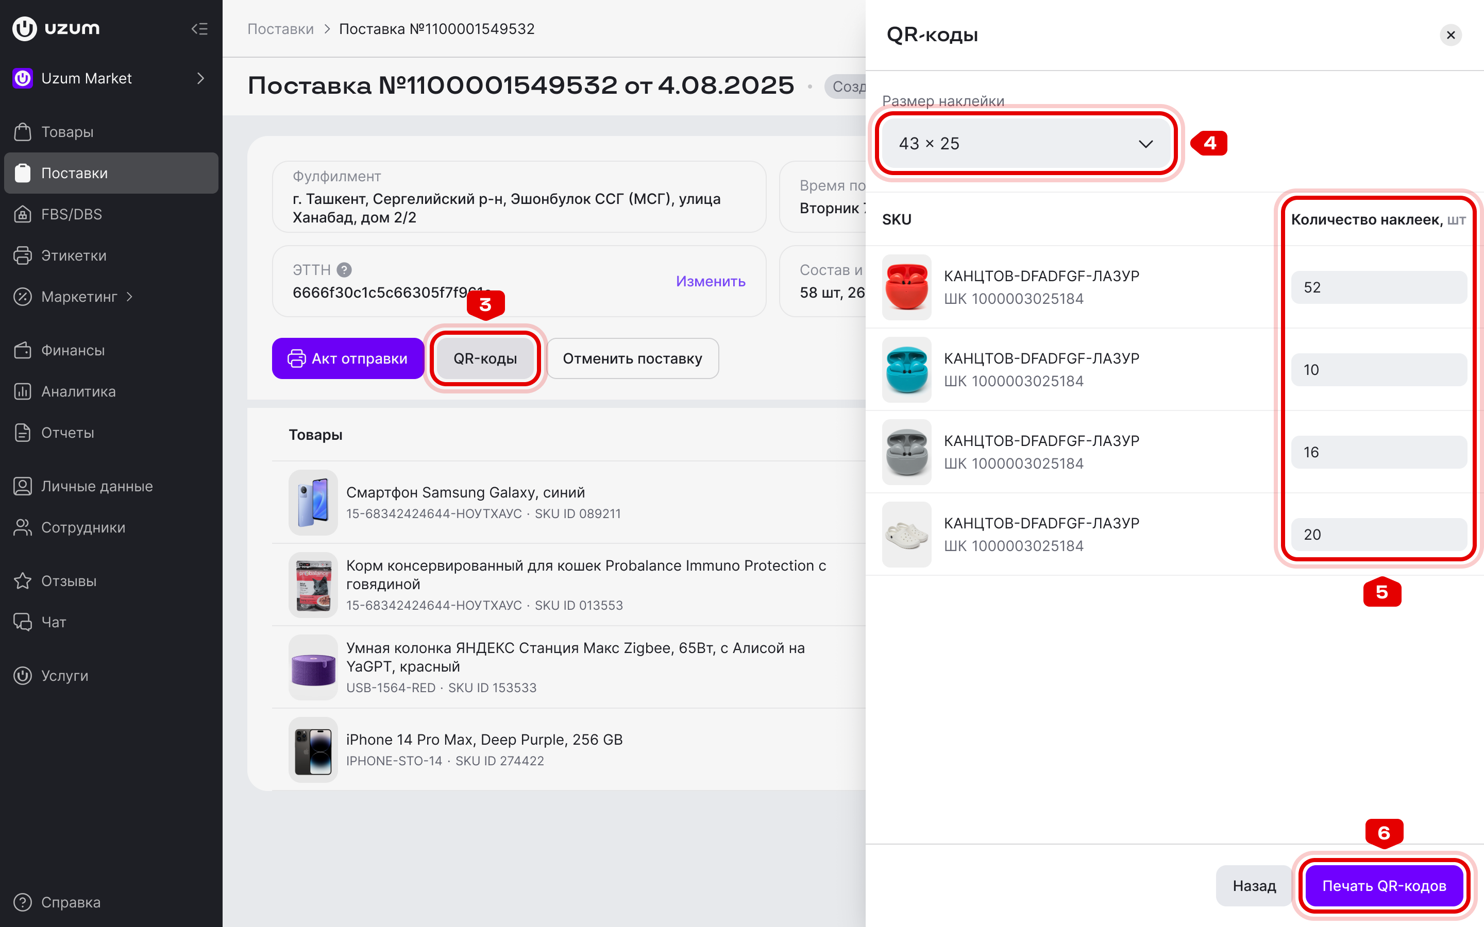This screenshot has width=1484, height=927.
Task: Click the sticker quantity field showing 52
Action: [1378, 287]
